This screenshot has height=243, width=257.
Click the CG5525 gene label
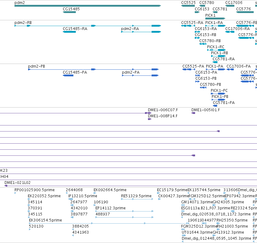coord(188,3)
